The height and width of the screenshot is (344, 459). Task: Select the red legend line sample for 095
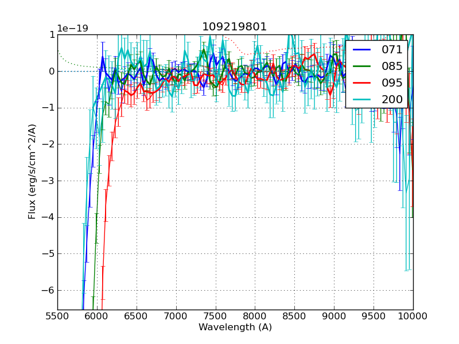pyautogui.click(x=361, y=82)
